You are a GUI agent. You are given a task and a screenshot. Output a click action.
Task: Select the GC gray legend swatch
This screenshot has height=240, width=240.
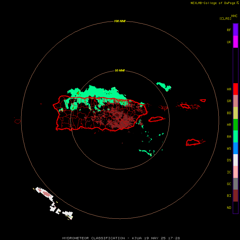(235, 184)
